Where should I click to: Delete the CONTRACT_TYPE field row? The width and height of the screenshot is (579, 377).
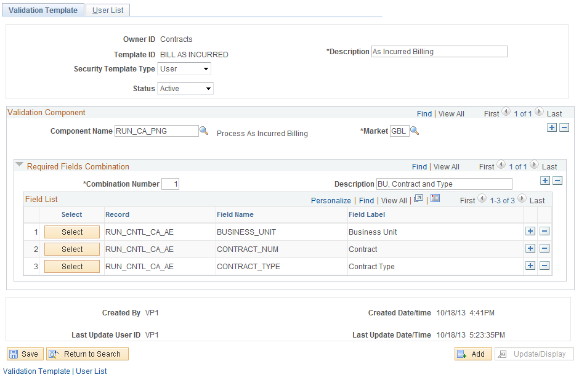(545, 266)
